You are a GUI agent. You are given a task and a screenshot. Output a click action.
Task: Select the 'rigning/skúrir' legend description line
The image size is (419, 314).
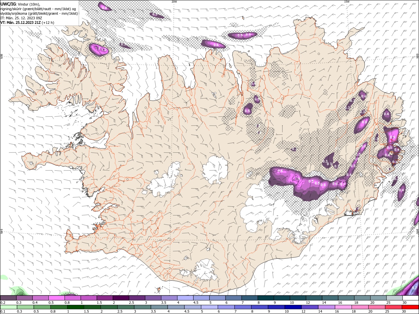[38, 9]
